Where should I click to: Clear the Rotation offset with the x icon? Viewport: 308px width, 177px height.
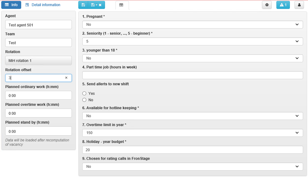[x=66, y=78]
